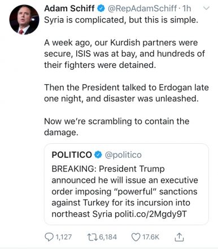Open the quoted POLITICO tweet card

(x=127, y=184)
